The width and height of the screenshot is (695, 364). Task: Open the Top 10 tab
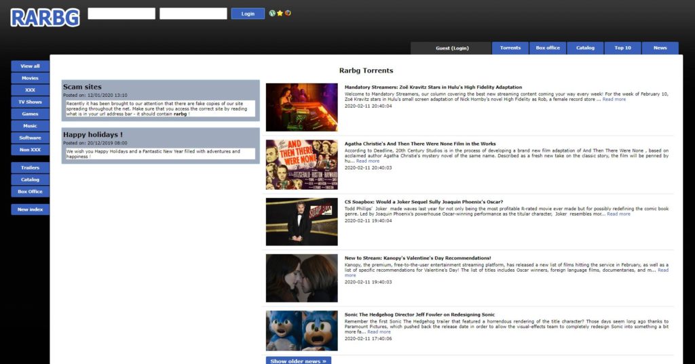(622, 48)
